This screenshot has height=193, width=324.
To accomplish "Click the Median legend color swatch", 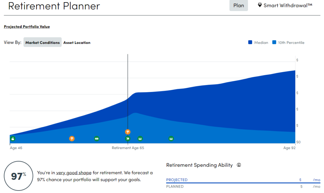I will [x=251, y=42].
